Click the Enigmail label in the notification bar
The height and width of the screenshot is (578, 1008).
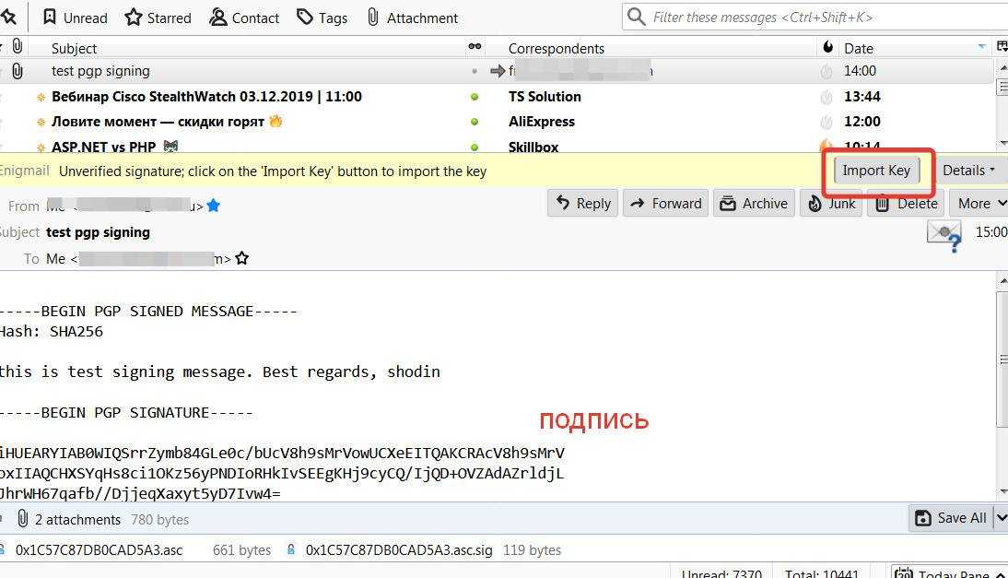pyautogui.click(x=25, y=171)
